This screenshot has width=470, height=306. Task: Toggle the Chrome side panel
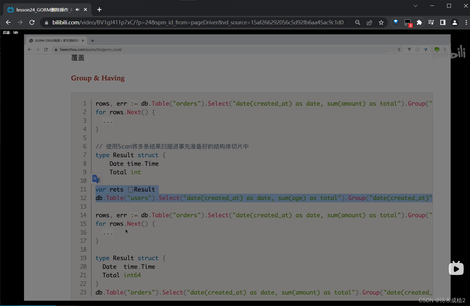(443, 22)
